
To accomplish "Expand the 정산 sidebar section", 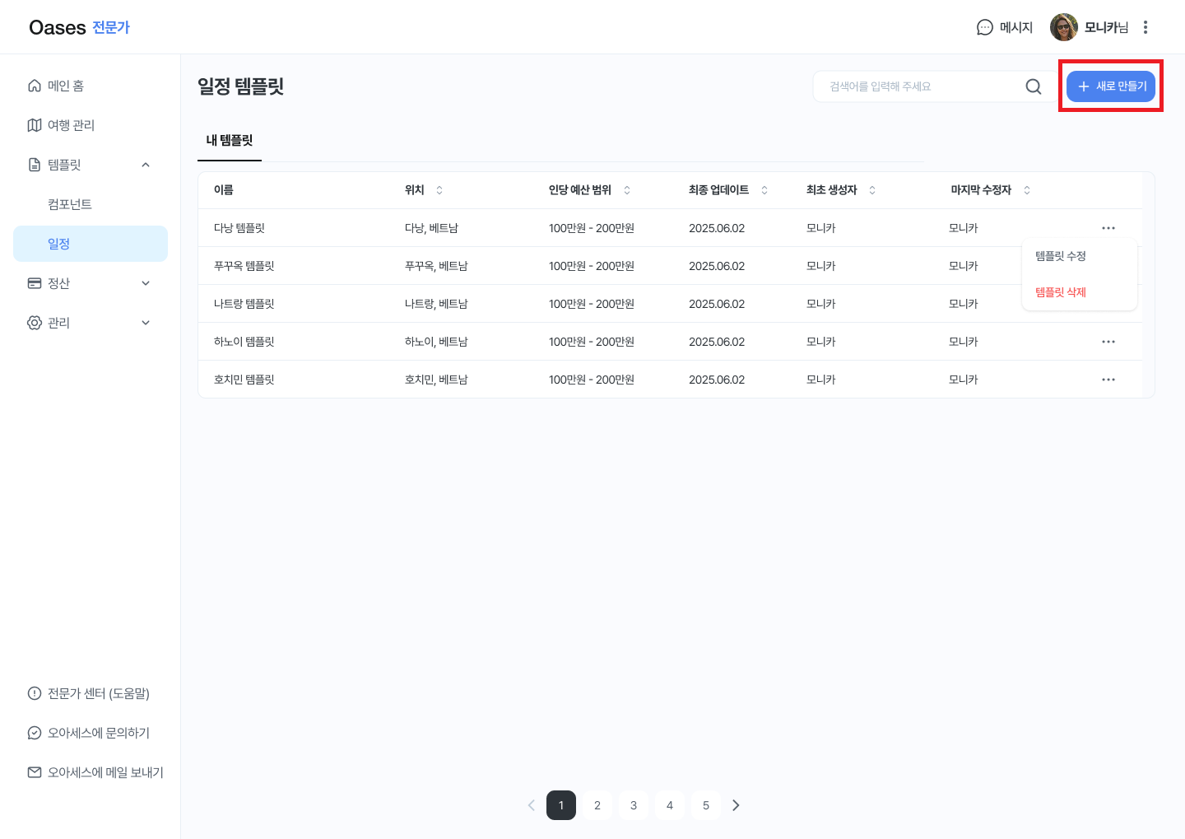I will coord(146,283).
